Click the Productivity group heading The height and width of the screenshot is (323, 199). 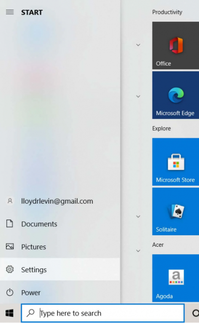click(167, 12)
